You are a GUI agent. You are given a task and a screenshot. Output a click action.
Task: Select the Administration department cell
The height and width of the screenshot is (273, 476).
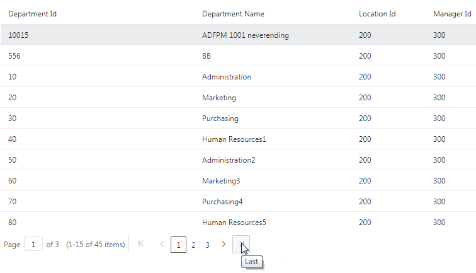click(x=227, y=77)
